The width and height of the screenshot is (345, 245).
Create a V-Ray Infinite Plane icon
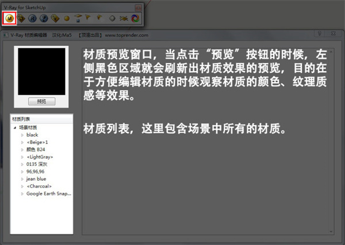coord(124,18)
